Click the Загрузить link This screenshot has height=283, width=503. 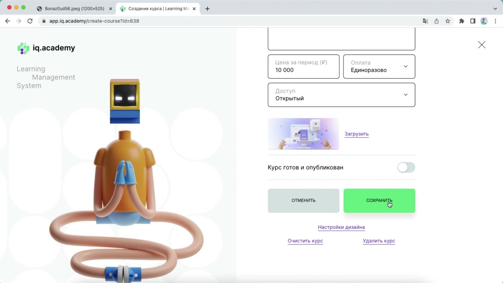tap(356, 134)
